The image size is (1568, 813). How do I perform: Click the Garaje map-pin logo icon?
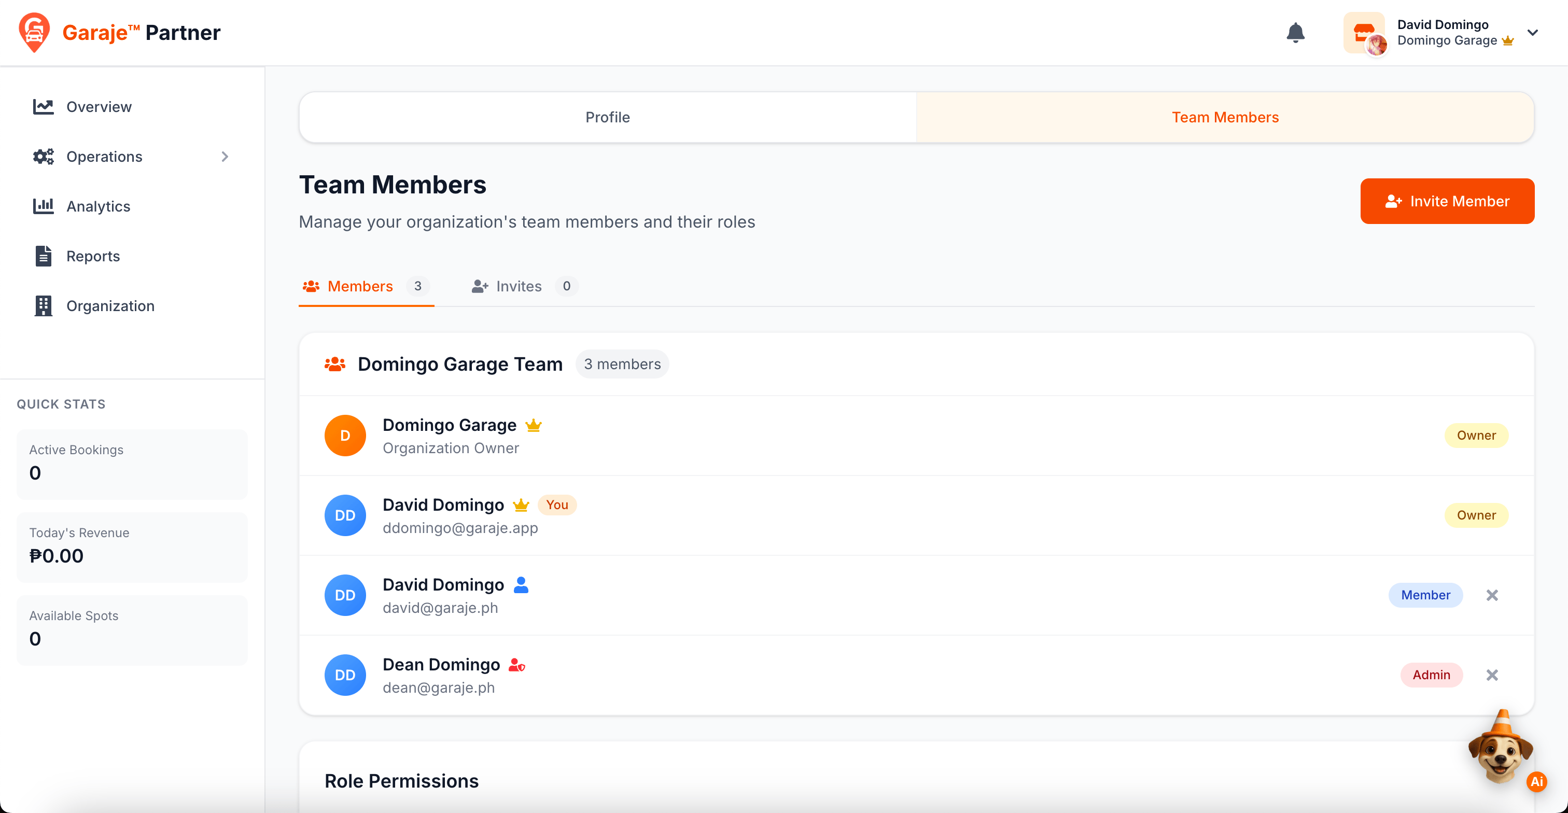point(34,32)
